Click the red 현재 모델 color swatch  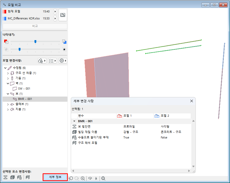5,12
